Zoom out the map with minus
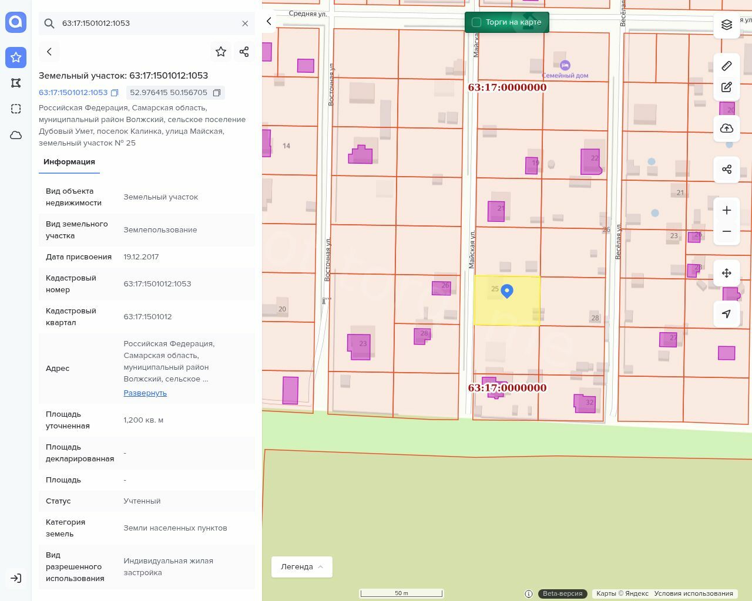This screenshot has width=752, height=601. (727, 231)
